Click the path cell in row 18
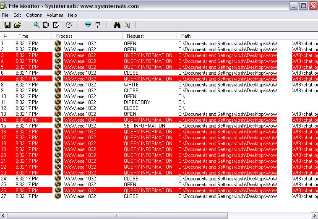This screenshot has height=219, width=318. (x=248, y=143)
